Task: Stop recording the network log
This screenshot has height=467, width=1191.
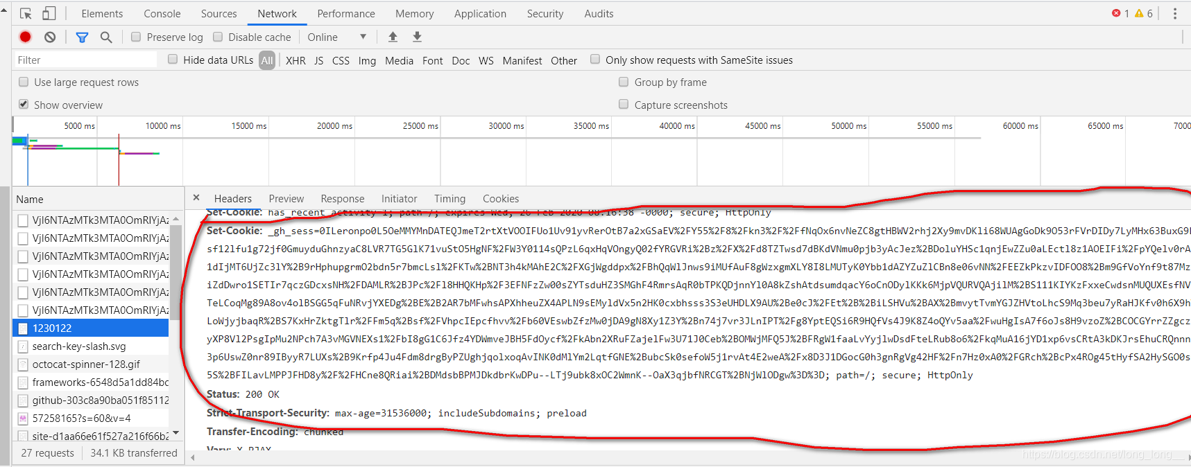Action: pos(26,37)
